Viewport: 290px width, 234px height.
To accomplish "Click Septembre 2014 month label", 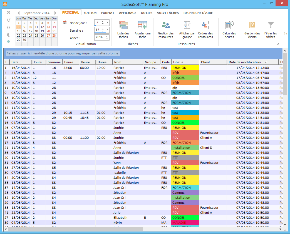I will tap(36, 13).
